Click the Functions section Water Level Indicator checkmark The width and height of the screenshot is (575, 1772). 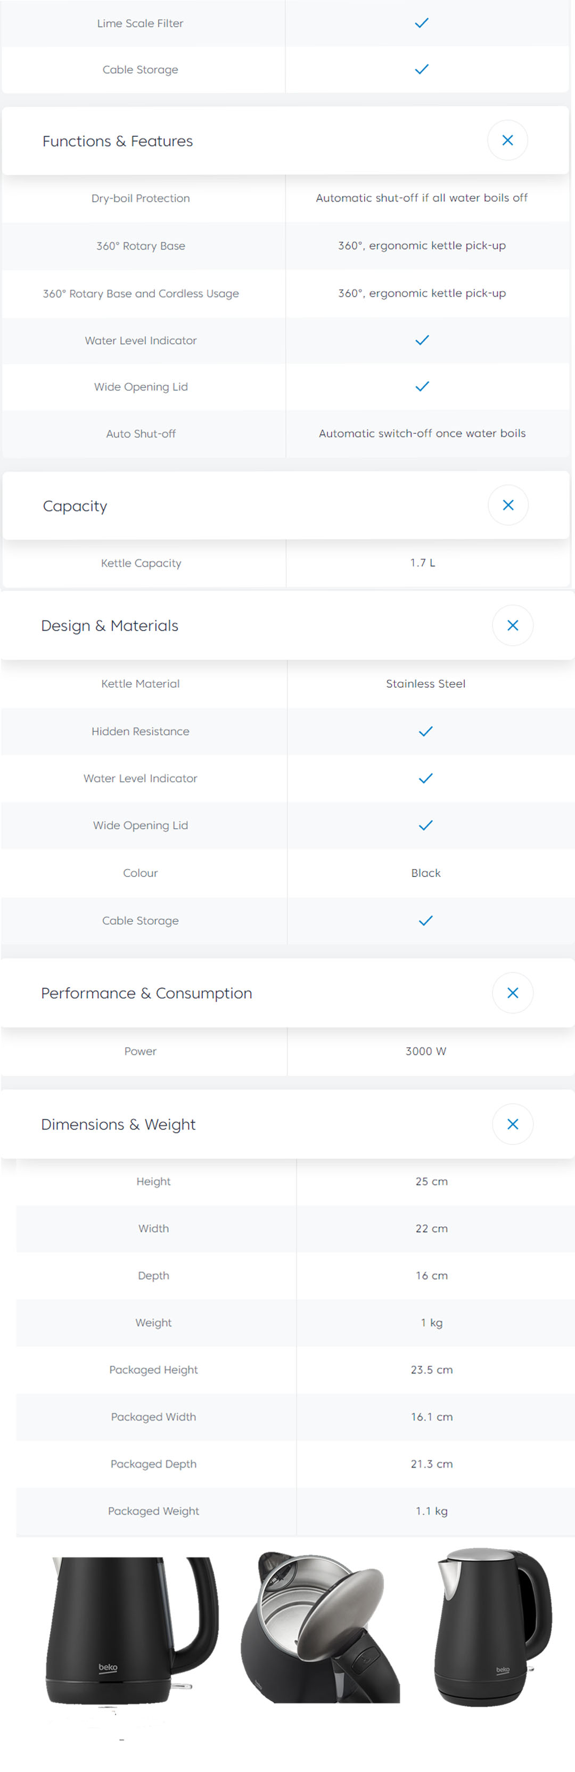422,340
